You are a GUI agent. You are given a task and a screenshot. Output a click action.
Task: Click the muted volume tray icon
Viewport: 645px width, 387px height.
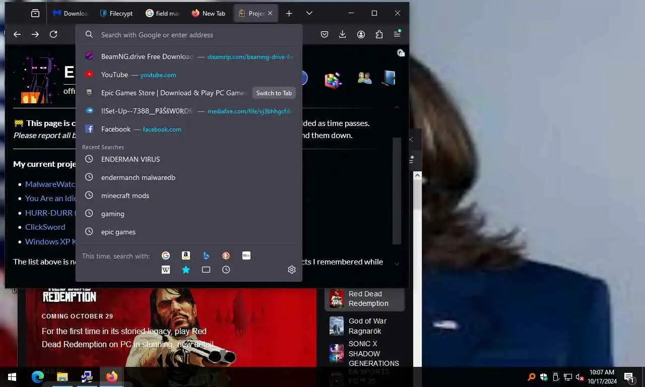(580, 377)
